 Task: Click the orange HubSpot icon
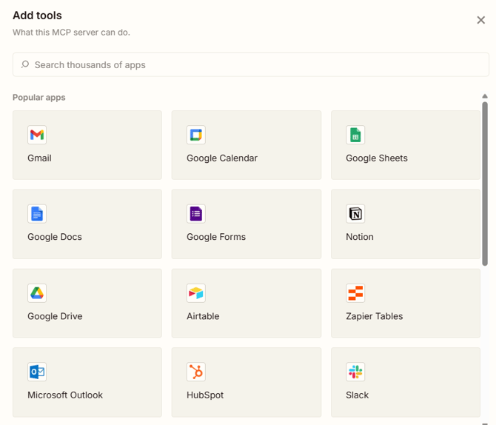tap(195, 372)
